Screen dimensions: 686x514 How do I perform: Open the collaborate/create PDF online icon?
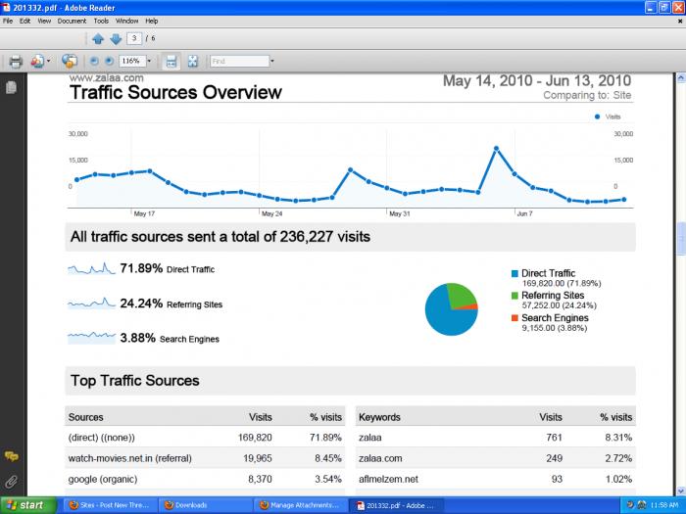click(37, 61)
